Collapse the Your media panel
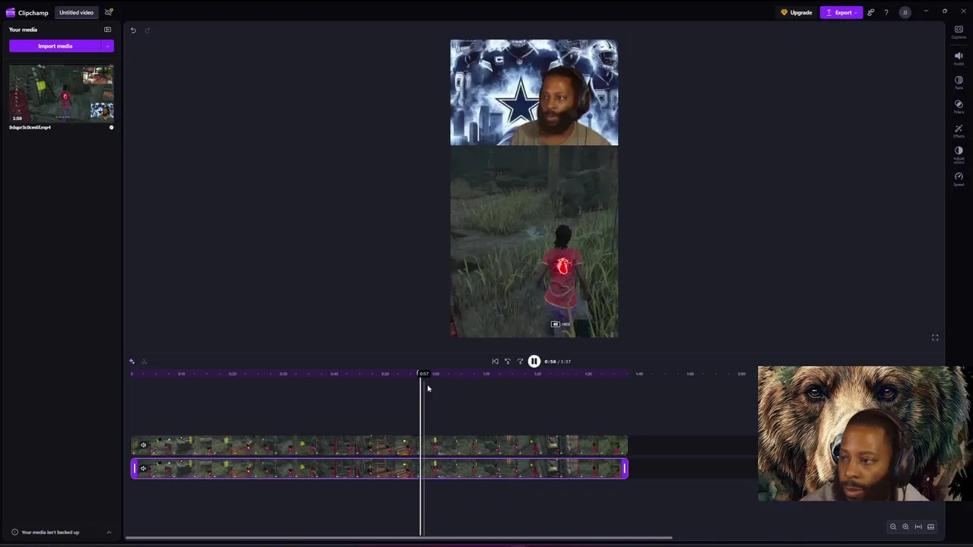The width and height of the screenshot is (973, 547). point(107,30)
